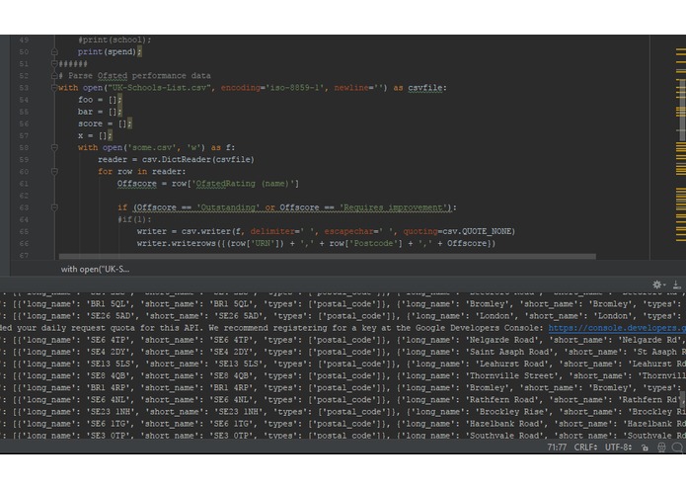
Task: Open the CRLF line separator selector
Action: pos(585,447)
